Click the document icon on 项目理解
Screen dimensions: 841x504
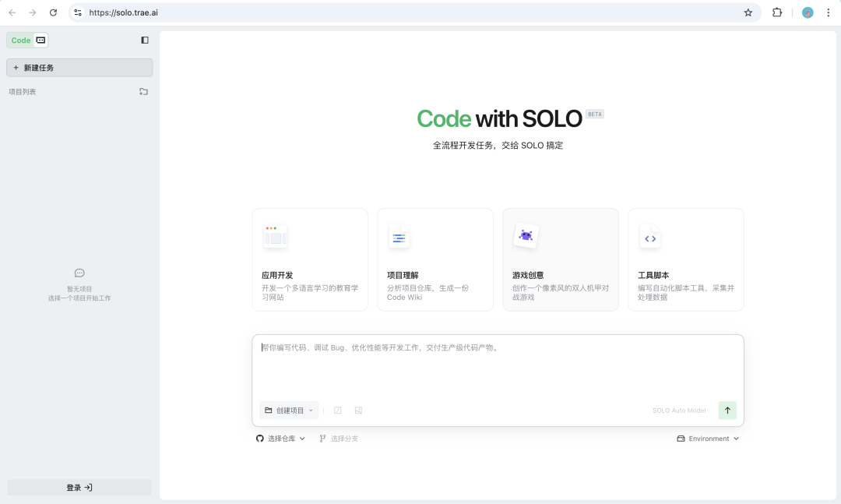399,237
